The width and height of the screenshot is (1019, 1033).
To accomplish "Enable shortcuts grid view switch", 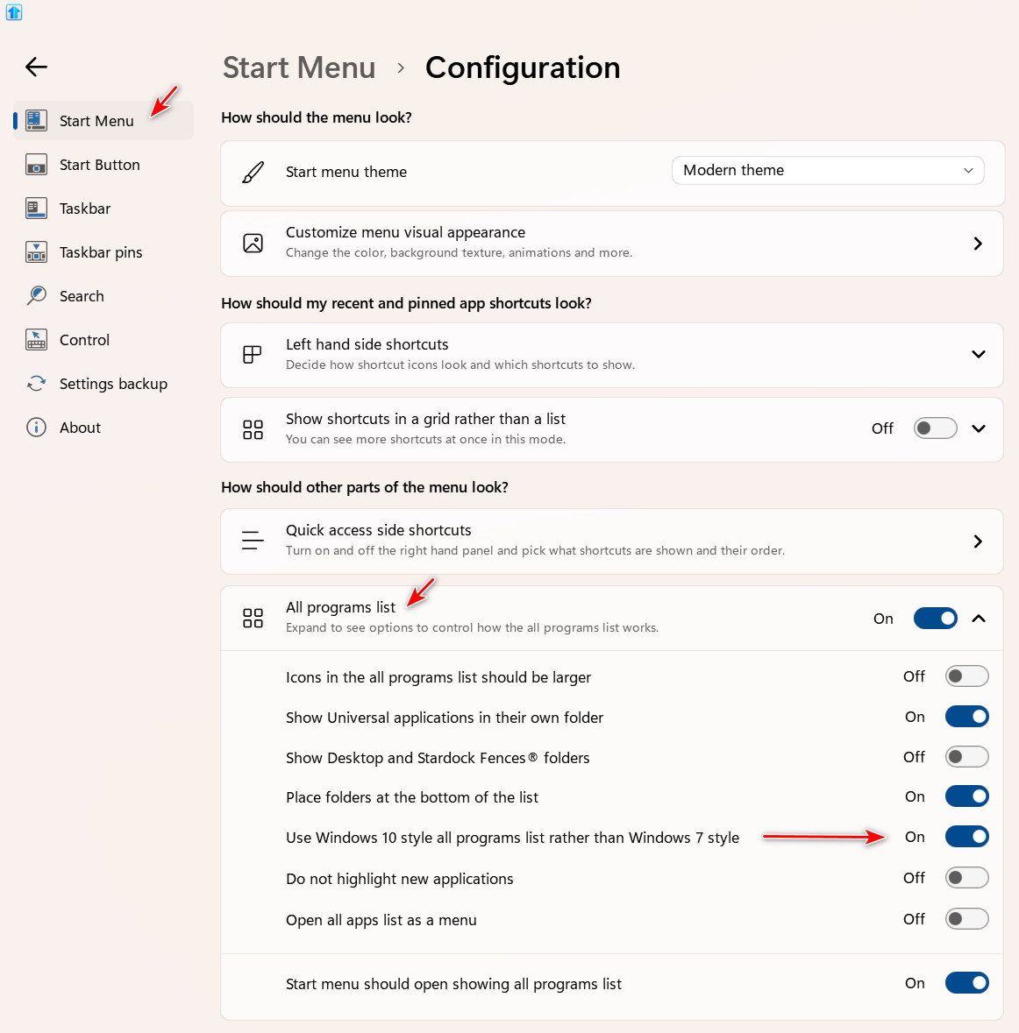I will [935, 428].
